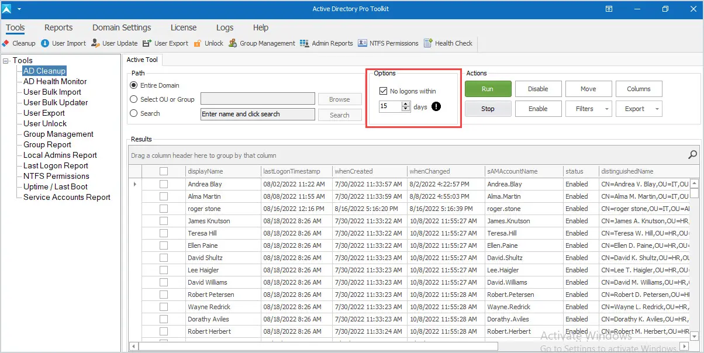Select AD Cleanup in the tree
Screen dimensions: 704x353
44,71
